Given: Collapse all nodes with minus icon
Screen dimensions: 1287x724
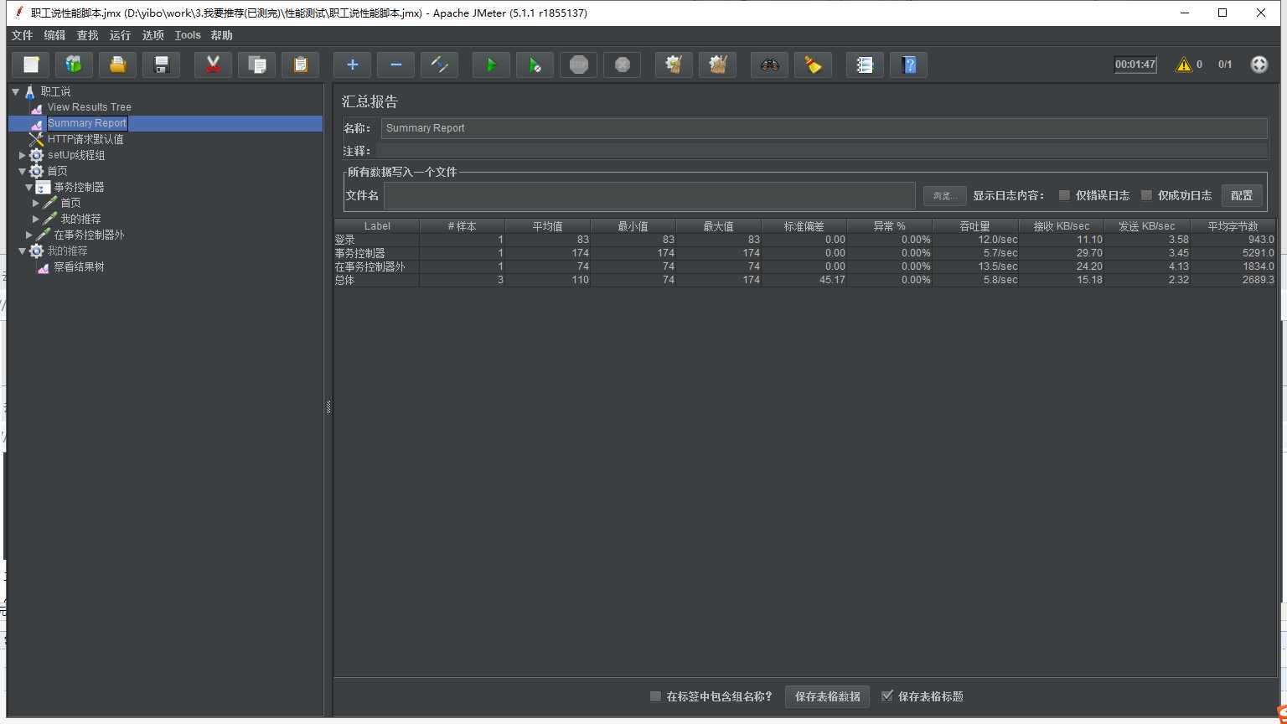Looking at the screenshot, I should coord(396,65).
